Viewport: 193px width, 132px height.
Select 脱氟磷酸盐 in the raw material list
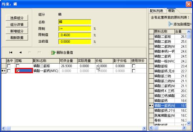164,115
